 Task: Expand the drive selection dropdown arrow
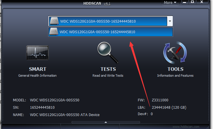[x=170, y=21]
